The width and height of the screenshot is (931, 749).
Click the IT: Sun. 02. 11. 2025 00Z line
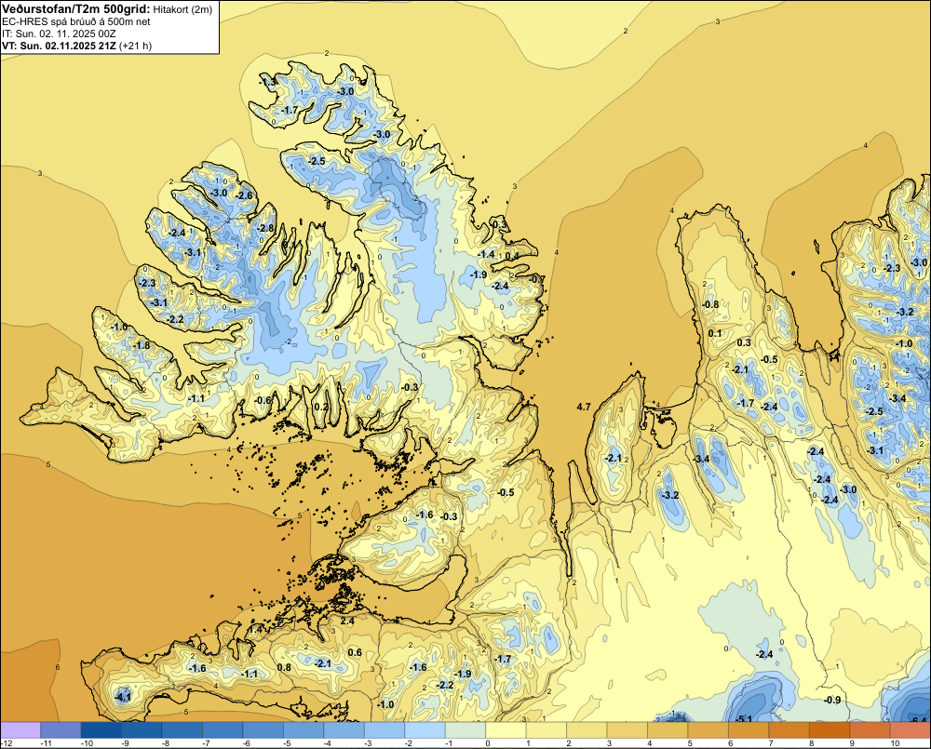[59, 33]
